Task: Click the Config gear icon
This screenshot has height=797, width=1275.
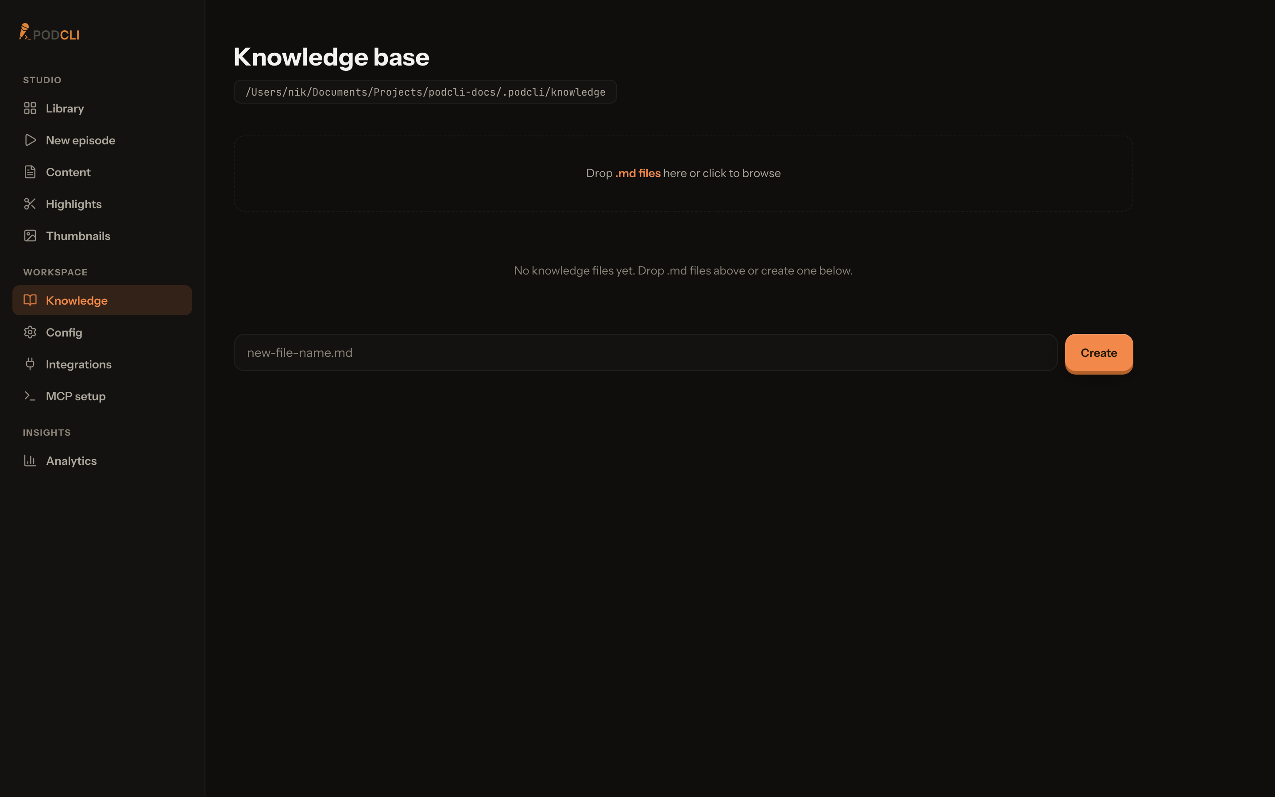Action: 30,332
